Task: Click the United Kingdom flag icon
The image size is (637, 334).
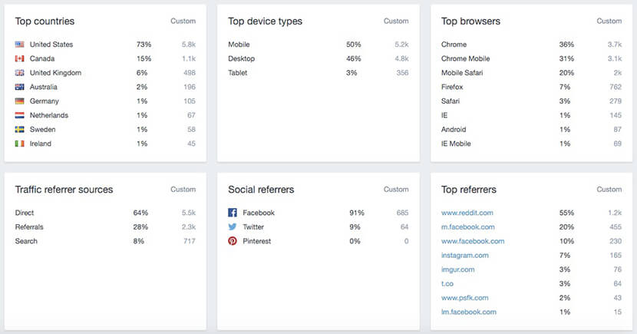Action: coord(20,73)
